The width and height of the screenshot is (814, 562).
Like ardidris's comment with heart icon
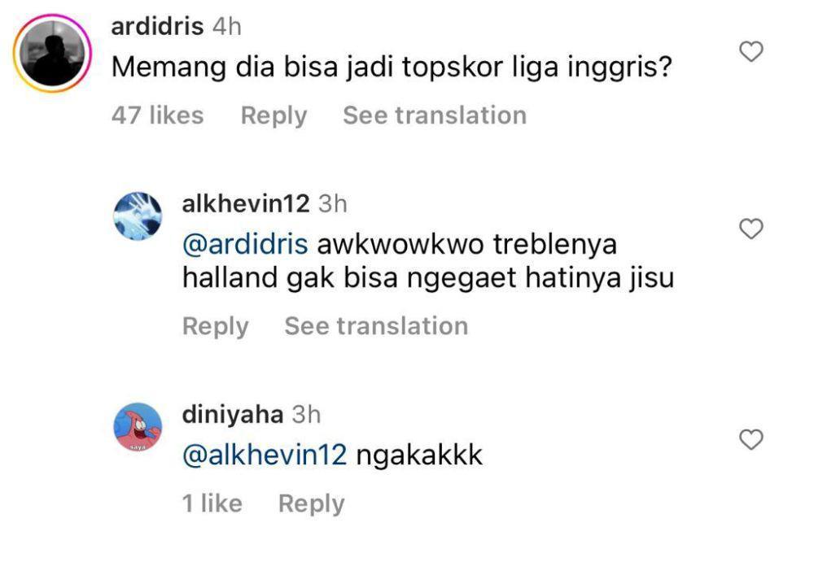coord(751,52)
